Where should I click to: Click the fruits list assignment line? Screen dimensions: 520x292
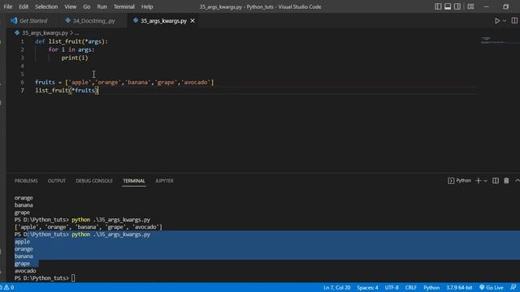pyautogui.click(x=124, y=82)
